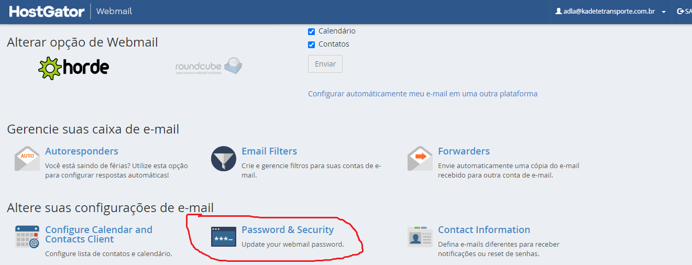Click the Autoresponders envelope icon
Image resolution: width=692 pixels, height=265 pixels.
tap(27, 159)
